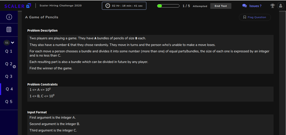Screen dimensions: 286x135
Task: Click the attempted progress bar
Action: [168, 6]
